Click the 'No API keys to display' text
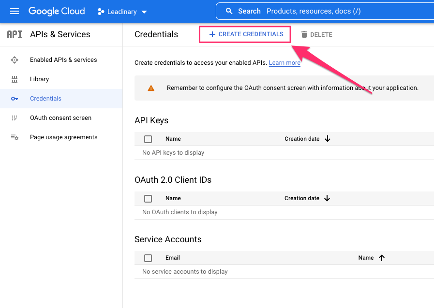Screen dimensions: 434x308 pos(173,153)
